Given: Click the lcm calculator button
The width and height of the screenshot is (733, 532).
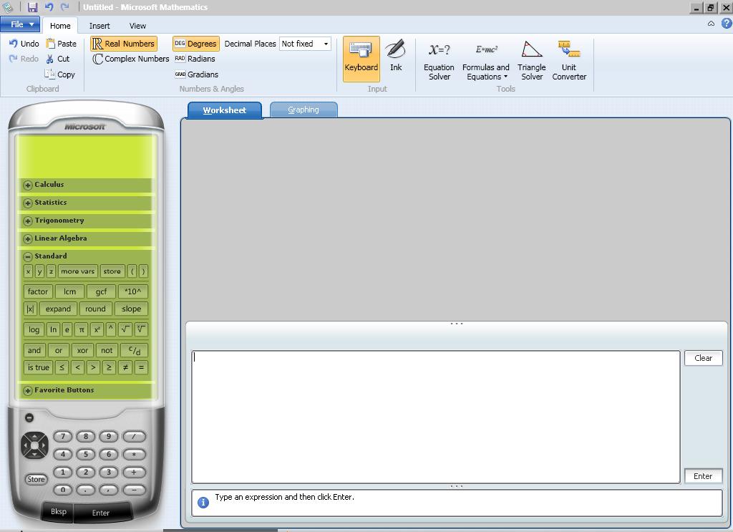Looking at the screenshot, I should tap(69, 291).
